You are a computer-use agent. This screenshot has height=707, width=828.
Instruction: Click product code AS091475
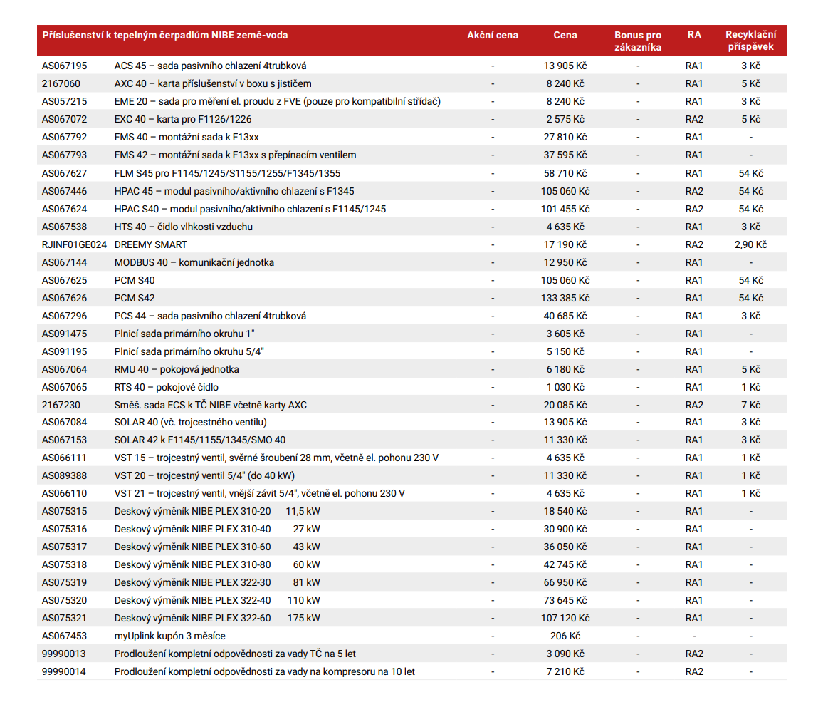(x=64, y=334)
